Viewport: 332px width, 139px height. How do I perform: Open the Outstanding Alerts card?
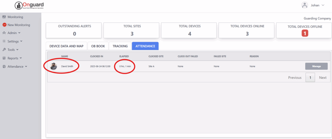74,30
